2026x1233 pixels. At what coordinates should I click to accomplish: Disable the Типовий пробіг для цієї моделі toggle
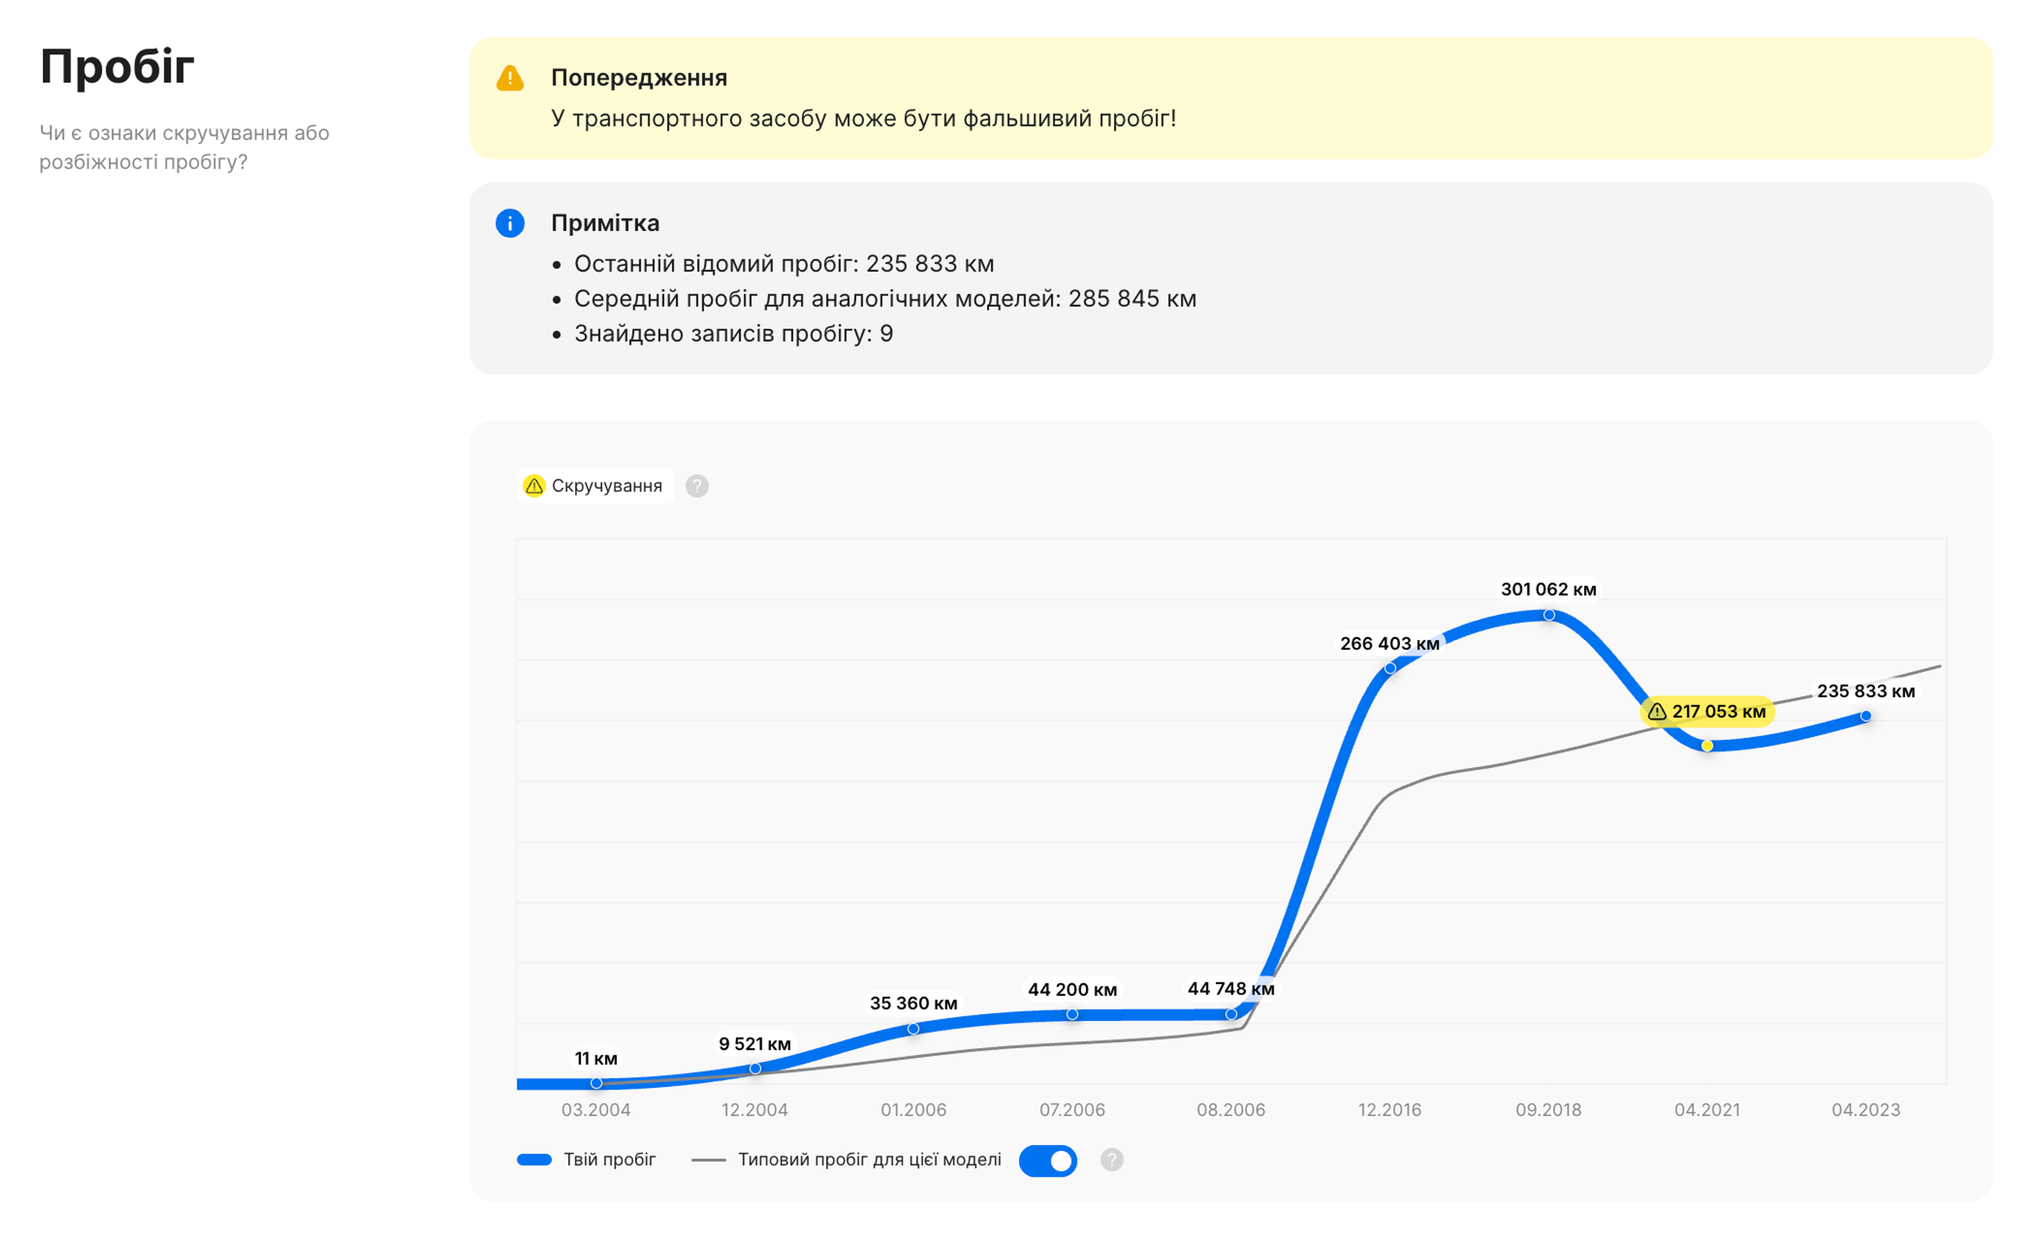[1047, 1161]
